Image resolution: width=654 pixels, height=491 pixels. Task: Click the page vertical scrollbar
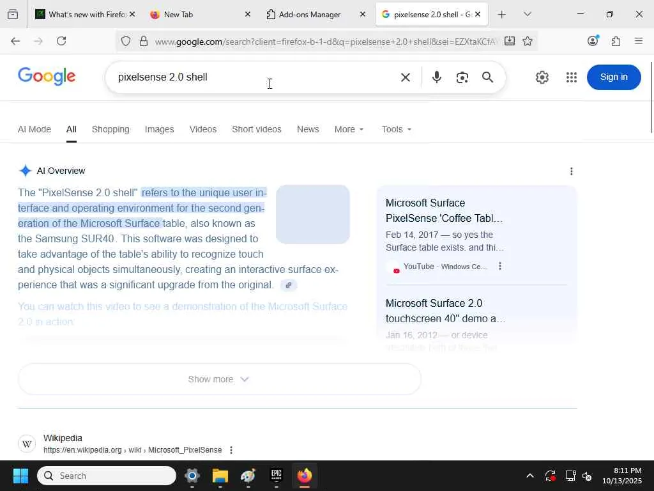pos(651,97)
